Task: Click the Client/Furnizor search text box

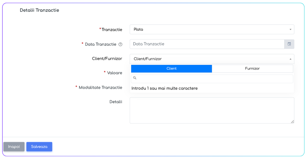Action: [x=214, y=79]
